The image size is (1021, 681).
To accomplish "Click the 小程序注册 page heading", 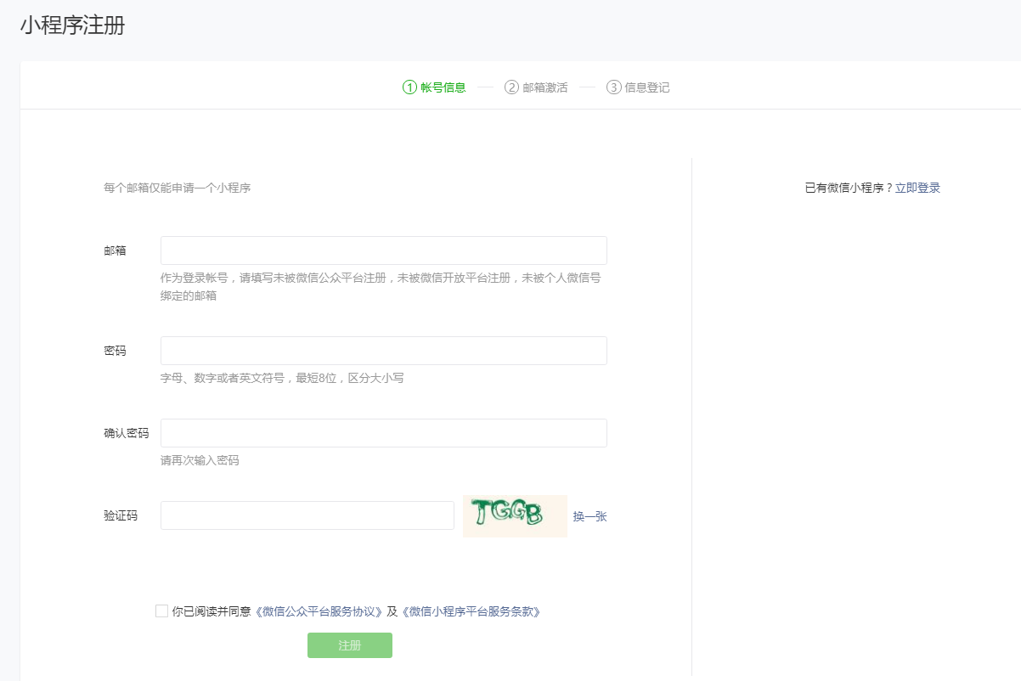I will tap(72, 25).
